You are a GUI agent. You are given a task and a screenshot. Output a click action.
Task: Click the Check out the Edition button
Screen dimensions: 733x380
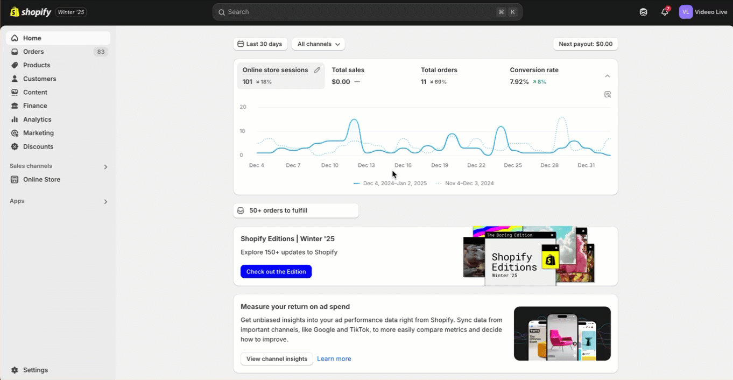click(x=276, y=272)
